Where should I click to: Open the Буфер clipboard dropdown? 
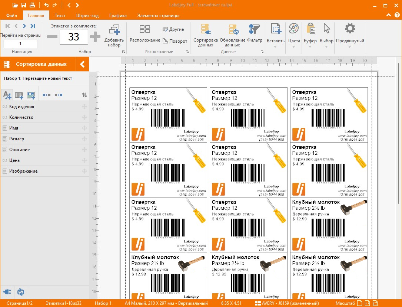310,36
